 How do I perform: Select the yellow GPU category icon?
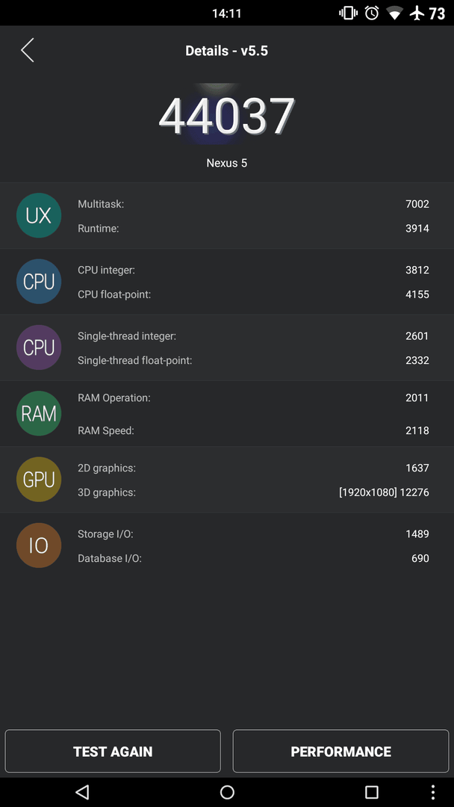[x=39, y=480]
